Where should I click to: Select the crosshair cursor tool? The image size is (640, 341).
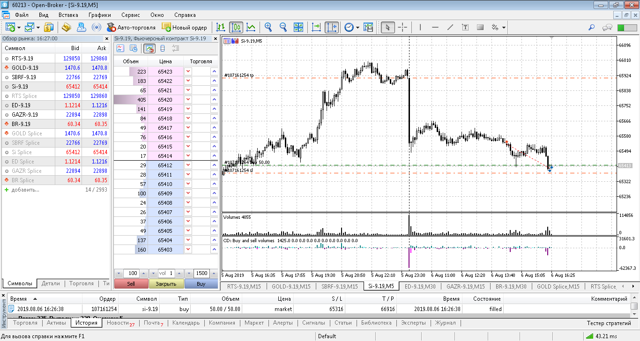[402, 27]
